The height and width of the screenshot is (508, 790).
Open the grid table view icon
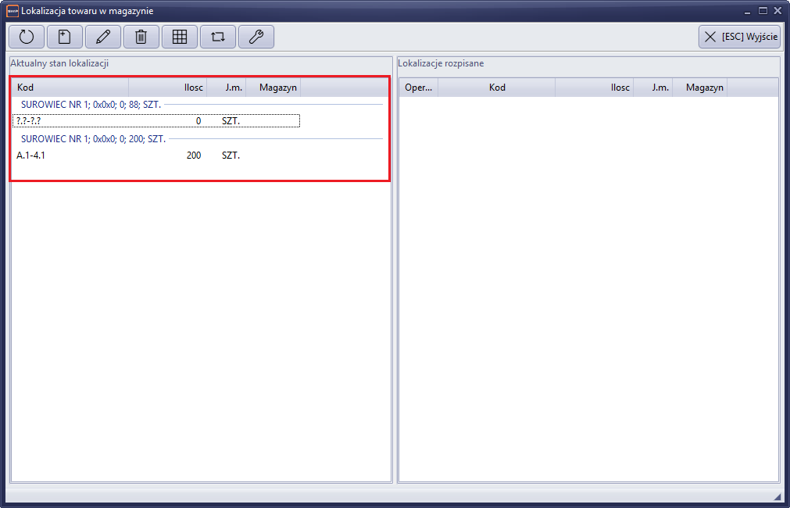tap(180, 37)
